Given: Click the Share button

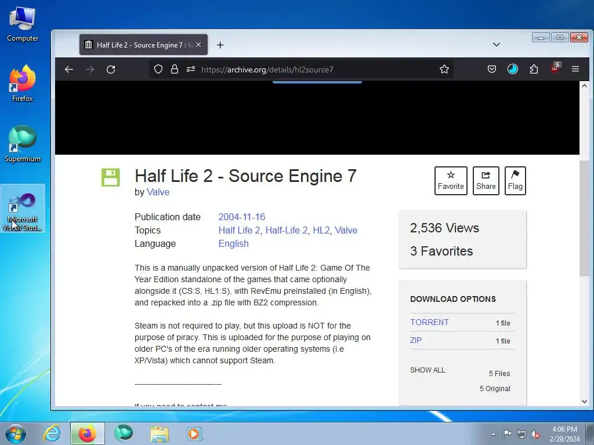Looking at the screenshot, I should pos(486,181).
